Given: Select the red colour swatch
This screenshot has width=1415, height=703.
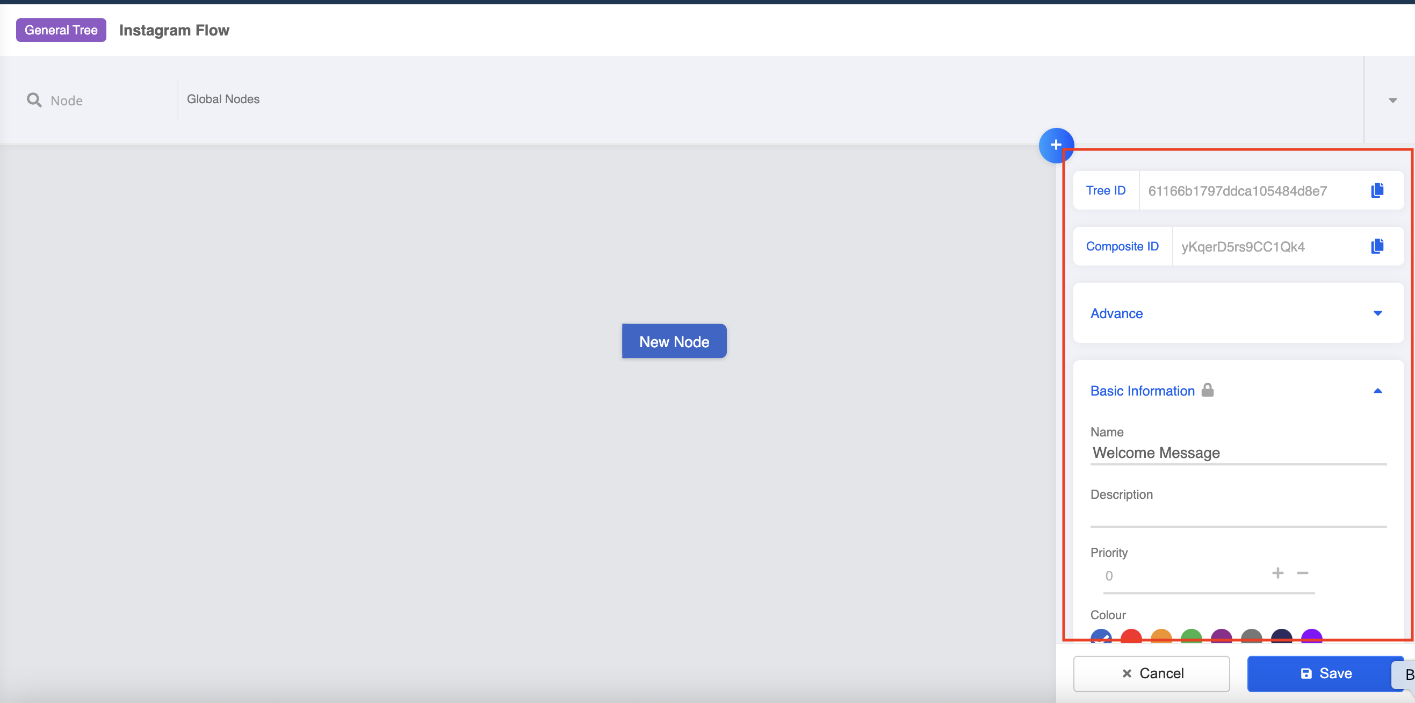Looking at the screenshot, I should (x=1131, y=636).
